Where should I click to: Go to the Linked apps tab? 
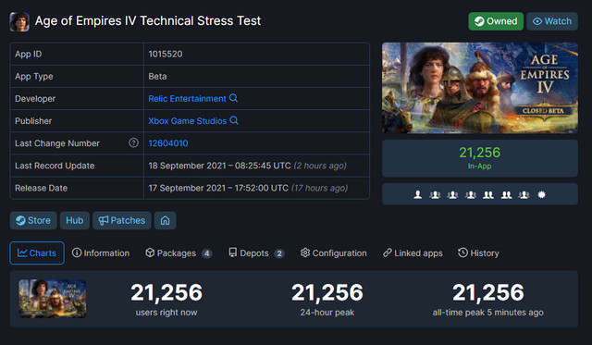pos(413,253)
